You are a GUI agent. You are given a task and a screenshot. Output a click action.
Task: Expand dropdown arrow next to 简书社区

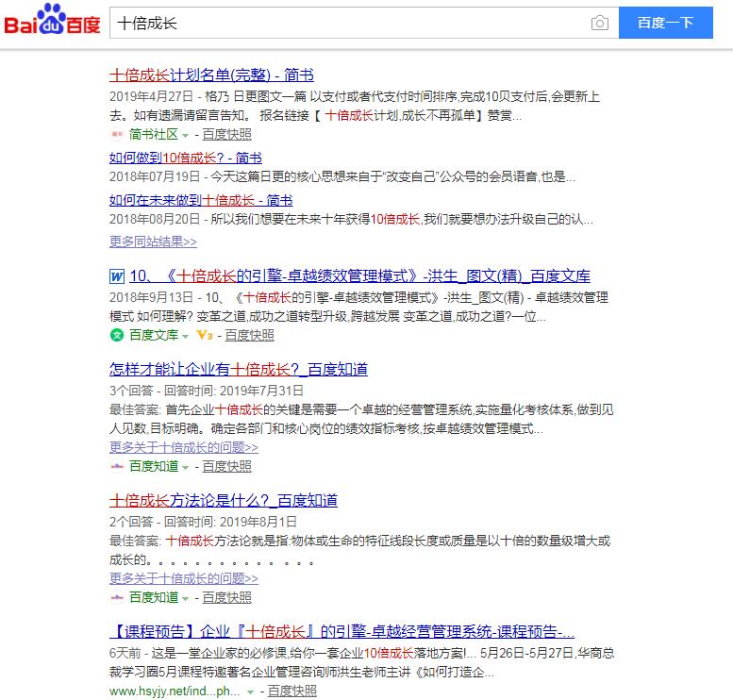[185, 136]
